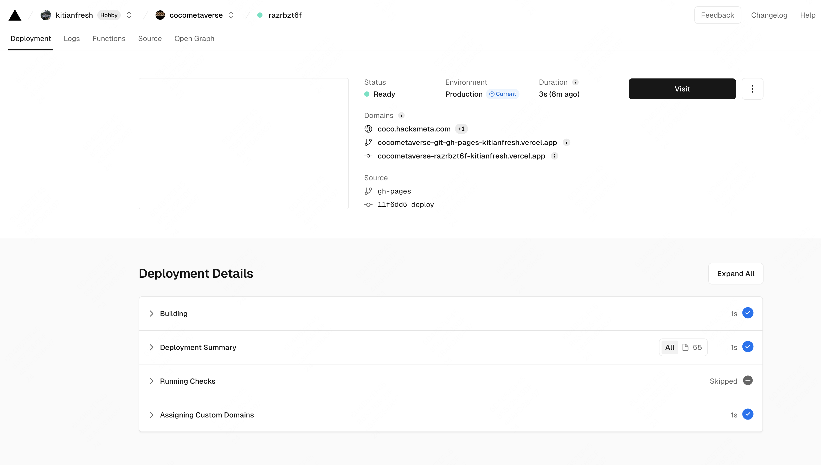This screenshot has height=465, width=821.
Task: Open the three-dot more options menu
Action: pyautogui.click(x=753, y=89)
